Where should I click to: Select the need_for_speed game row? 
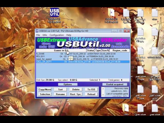(x=83, y=59)
